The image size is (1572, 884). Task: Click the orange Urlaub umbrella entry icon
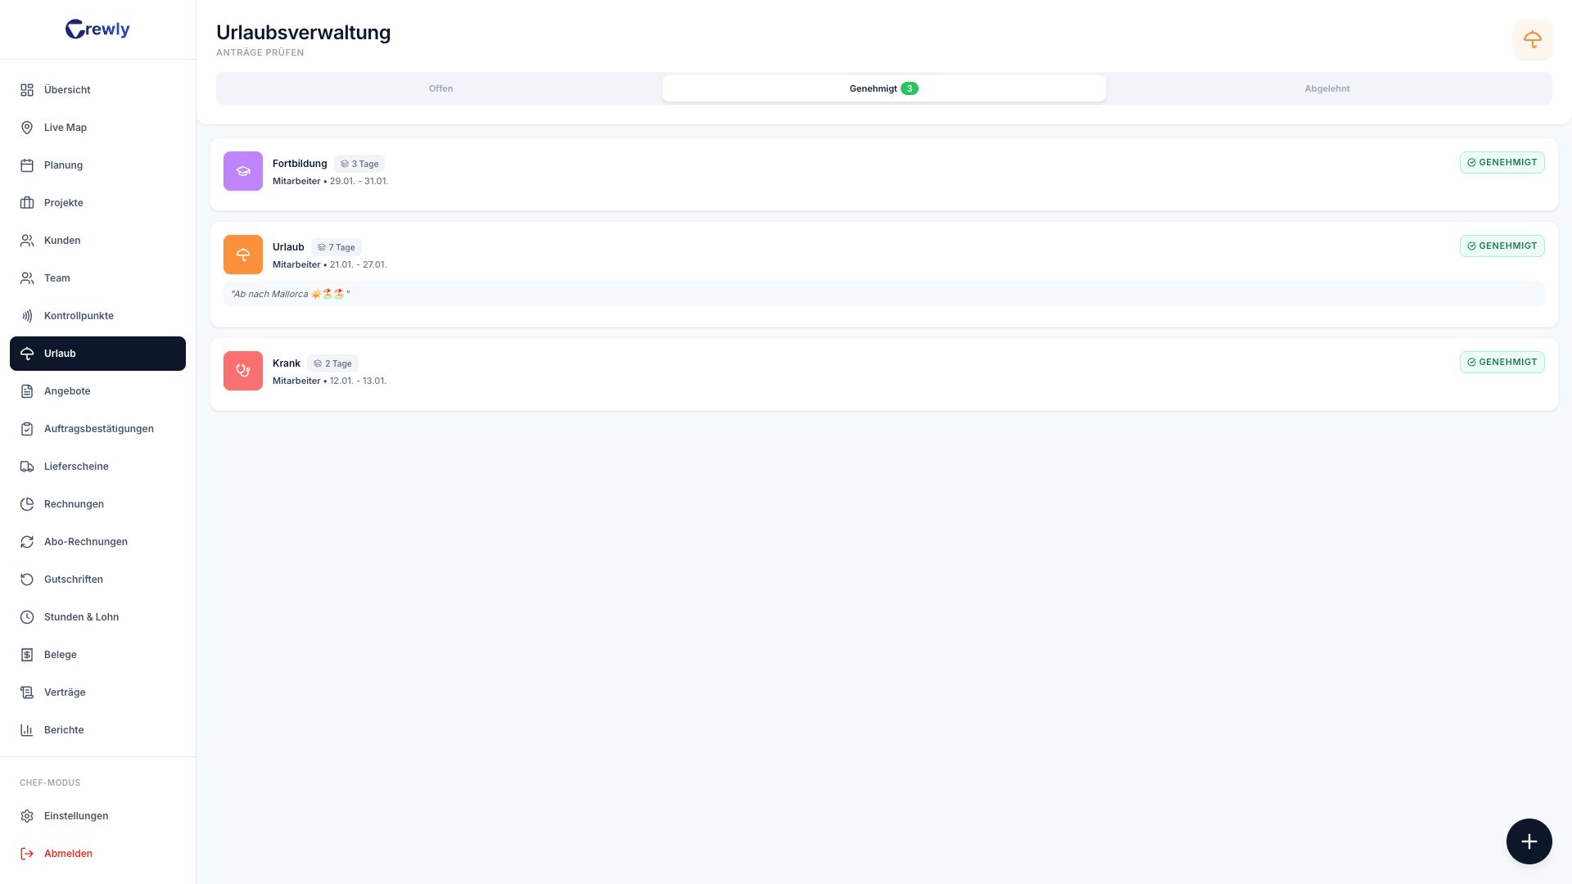(243, 255)
